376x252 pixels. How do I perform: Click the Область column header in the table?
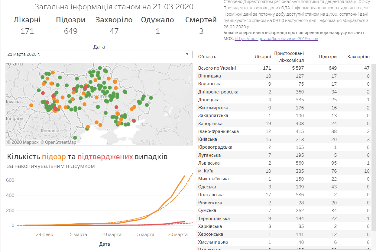tap(207, 57)
